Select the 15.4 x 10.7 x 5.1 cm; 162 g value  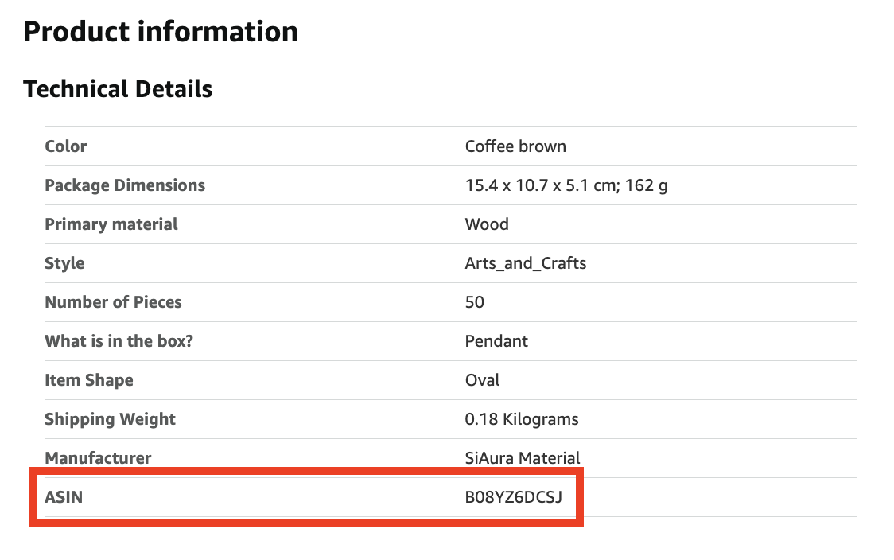(566, 185)
